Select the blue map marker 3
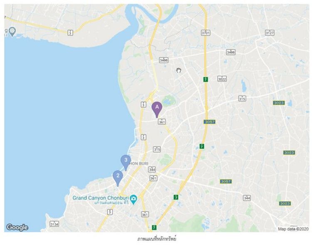 [x=126, y=163]
